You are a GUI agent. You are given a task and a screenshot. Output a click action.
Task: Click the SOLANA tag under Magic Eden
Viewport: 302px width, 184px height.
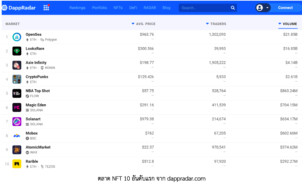point(34,110)
